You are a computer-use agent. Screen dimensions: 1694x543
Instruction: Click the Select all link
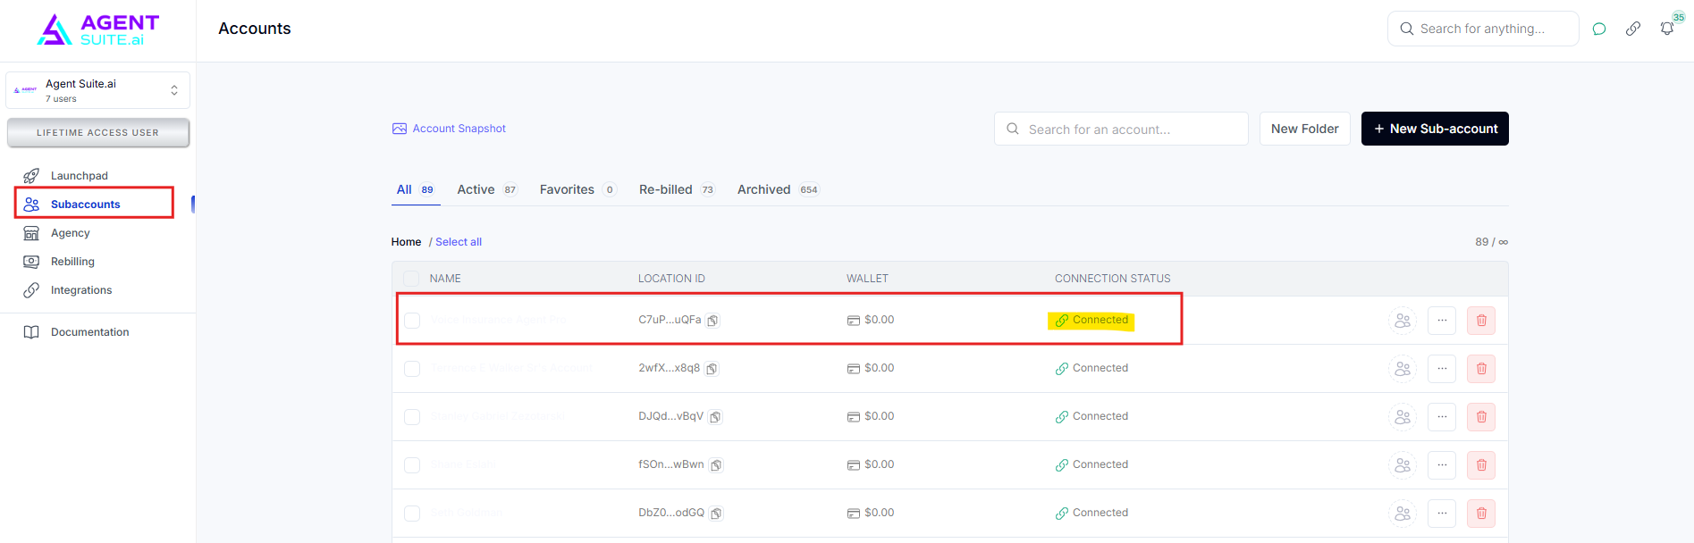click(459, 242)
